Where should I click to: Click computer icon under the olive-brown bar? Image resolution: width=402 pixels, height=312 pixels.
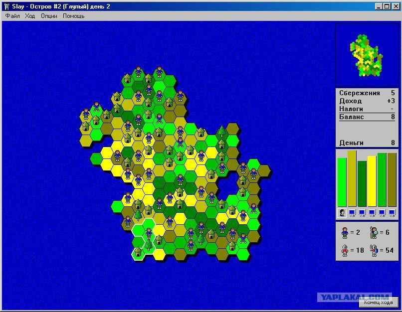tap(392, 213)
